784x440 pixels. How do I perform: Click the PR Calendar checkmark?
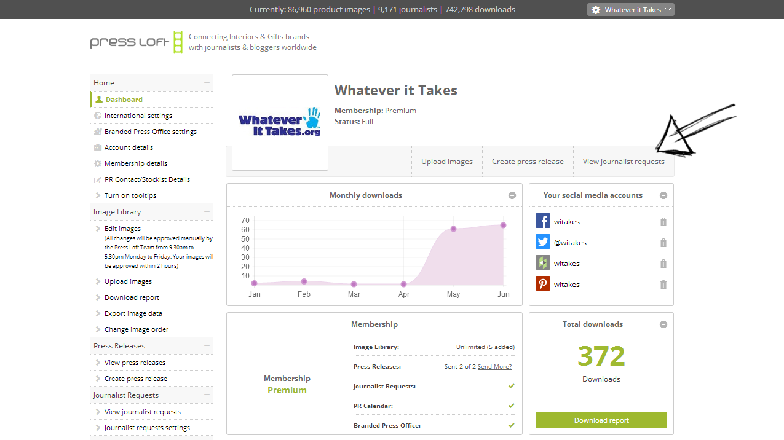coord(511,406)
